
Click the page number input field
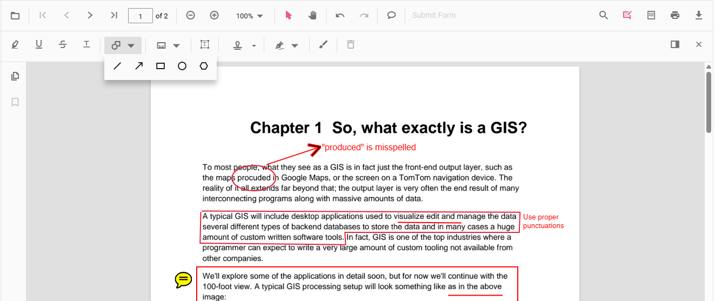coord(140,16)
